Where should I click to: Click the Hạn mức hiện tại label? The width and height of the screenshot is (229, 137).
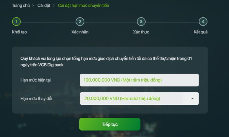pyautogui.click(x=36, y=80)
